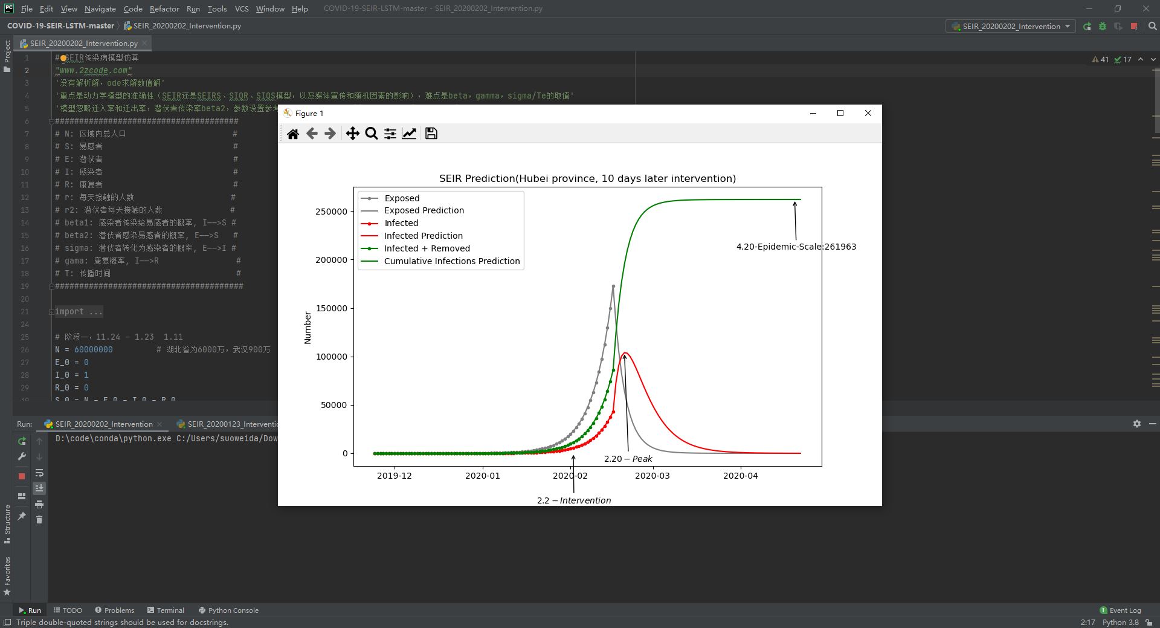
Task: Open the Help menu
Action: click(x=300, y=8)
